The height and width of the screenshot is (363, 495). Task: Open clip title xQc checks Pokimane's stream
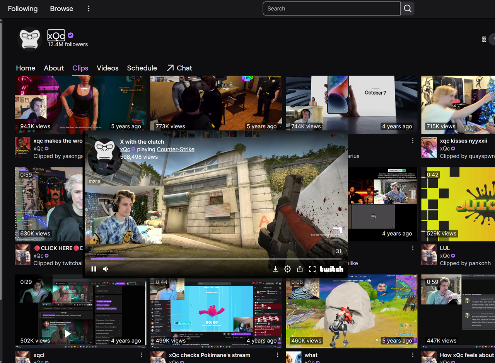[210, 355]
